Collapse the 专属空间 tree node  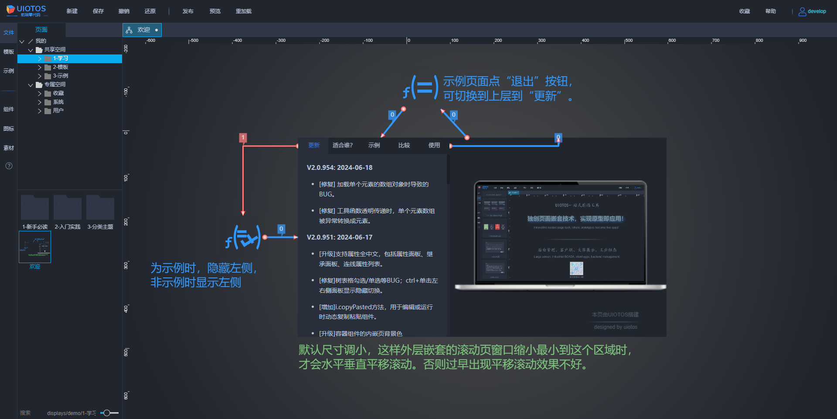pyautogui.click(x=31, y=84)
